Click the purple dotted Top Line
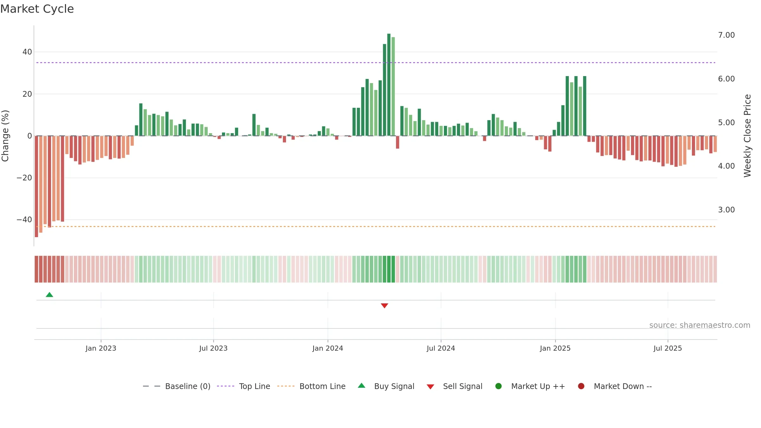This screenshot has height=428, width=761. 376,62
